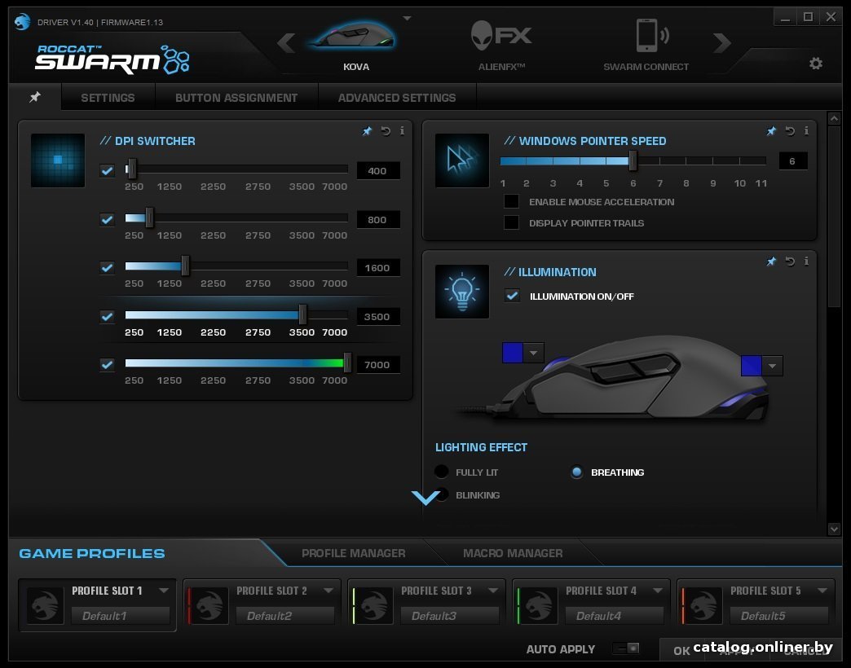Open the Swarm Connect phone icon
Viewport: 851px width, 668px height.
[x=651, y=36]
